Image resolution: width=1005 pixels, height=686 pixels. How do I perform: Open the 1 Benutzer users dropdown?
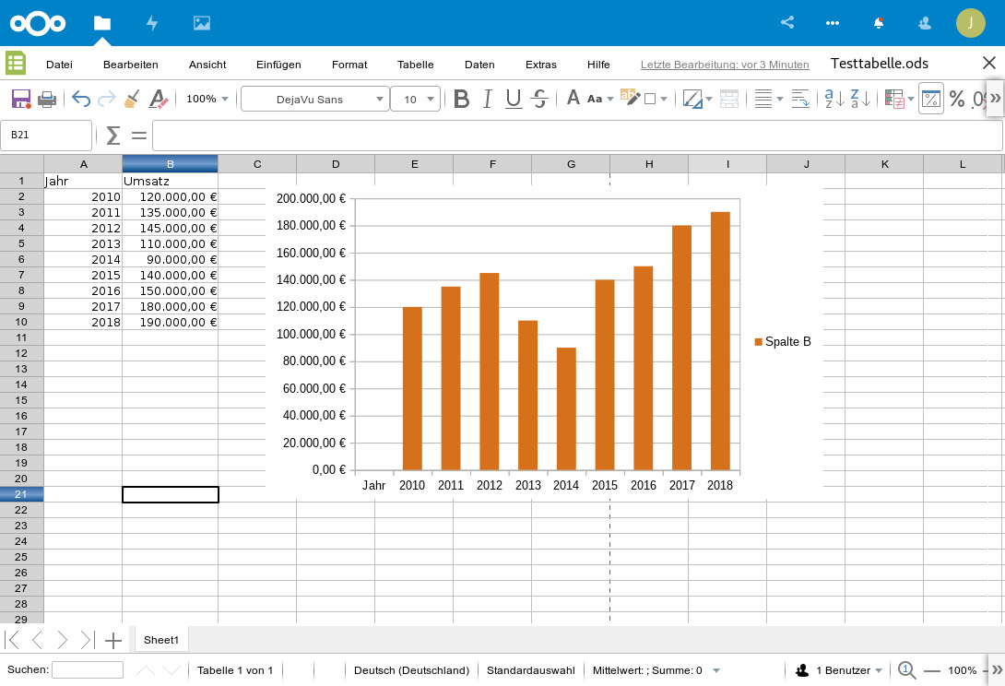[838, 670]
